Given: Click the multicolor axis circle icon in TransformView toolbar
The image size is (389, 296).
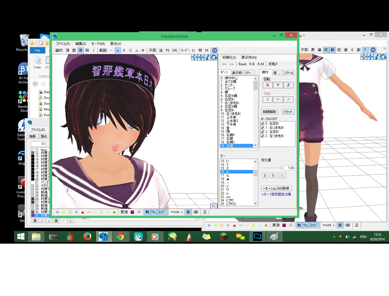Looking at the screenshot, I should pos(215,50).
